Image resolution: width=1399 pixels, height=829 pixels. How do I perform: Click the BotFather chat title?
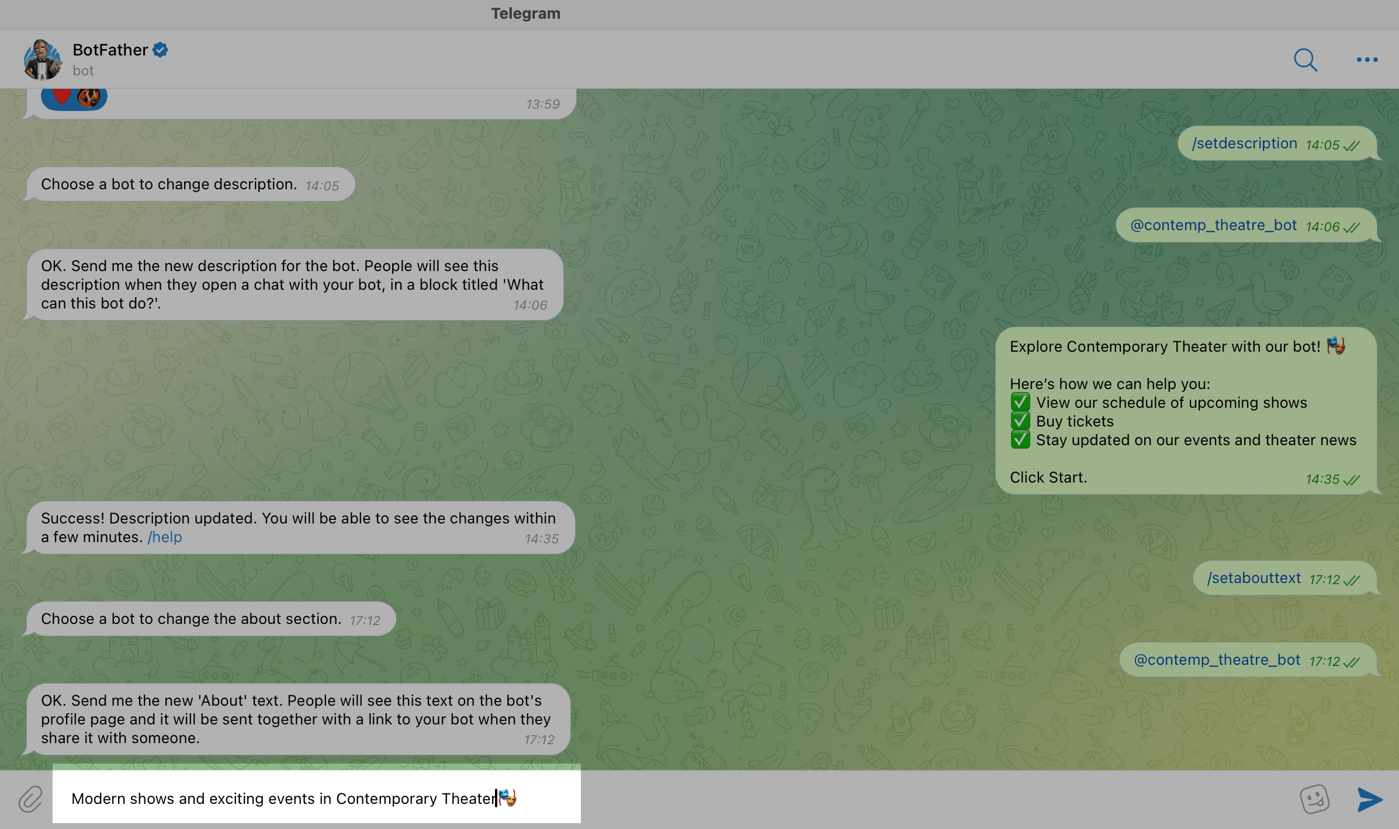[x=110, y=50]
